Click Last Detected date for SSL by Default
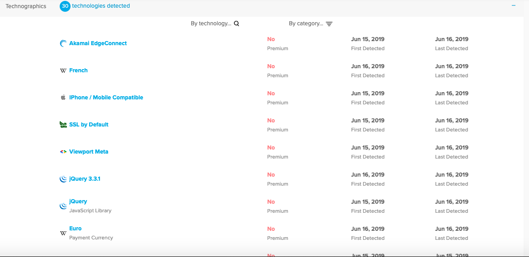This screenshot has width=529, height=257. (452, 120)
